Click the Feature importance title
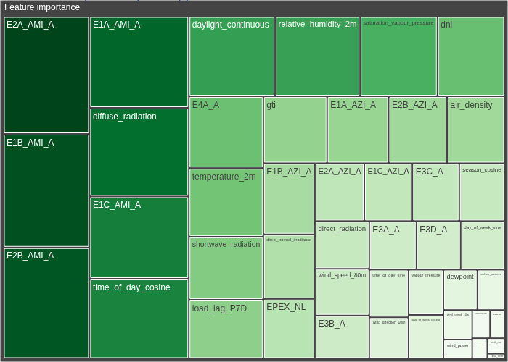The width and height of the screenshot is (508, 362). click(42, 7)
